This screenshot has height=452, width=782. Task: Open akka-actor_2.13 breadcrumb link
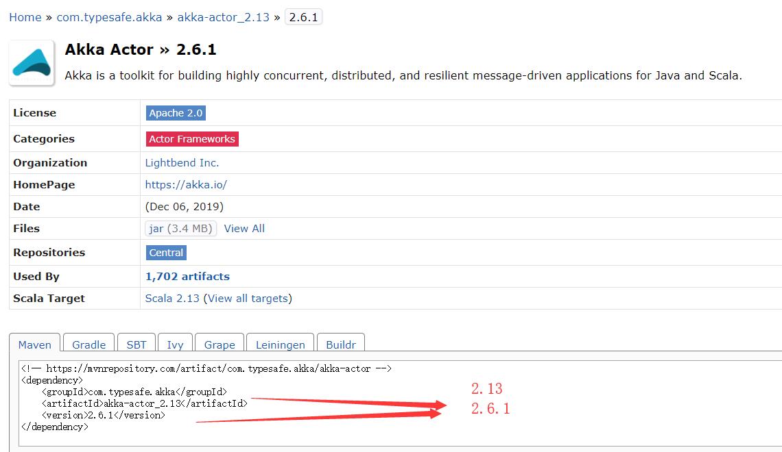point(224,17)
